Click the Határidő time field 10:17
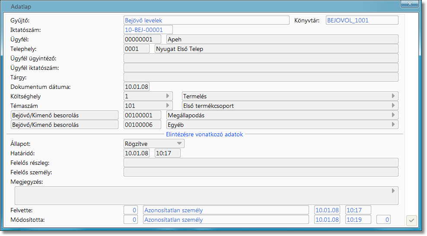Screen dimensions: 427x236 [x=168, y=153]
